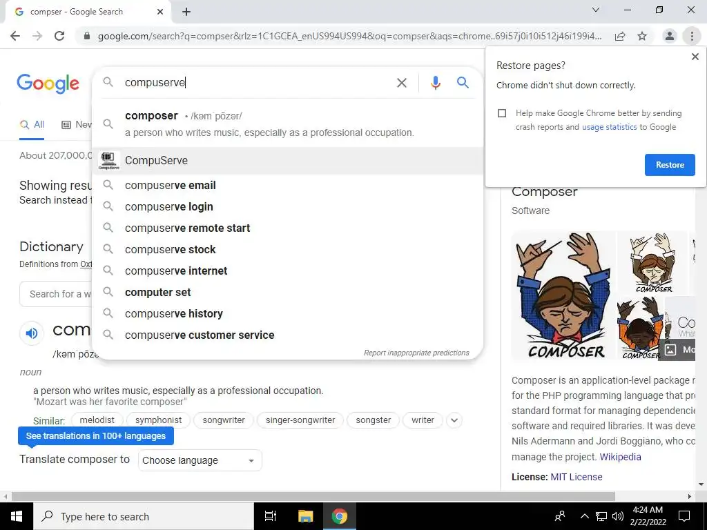Click the horizontal scrollbar thumb
The height and width of the screenshot is (530, 707).
pyautogui.click(x=313, y=497)
